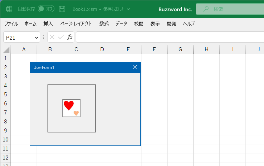Toggle the AutoSave switch
Image resolution: width=264 pixels, height=166 pixels.
pos(46,9)
